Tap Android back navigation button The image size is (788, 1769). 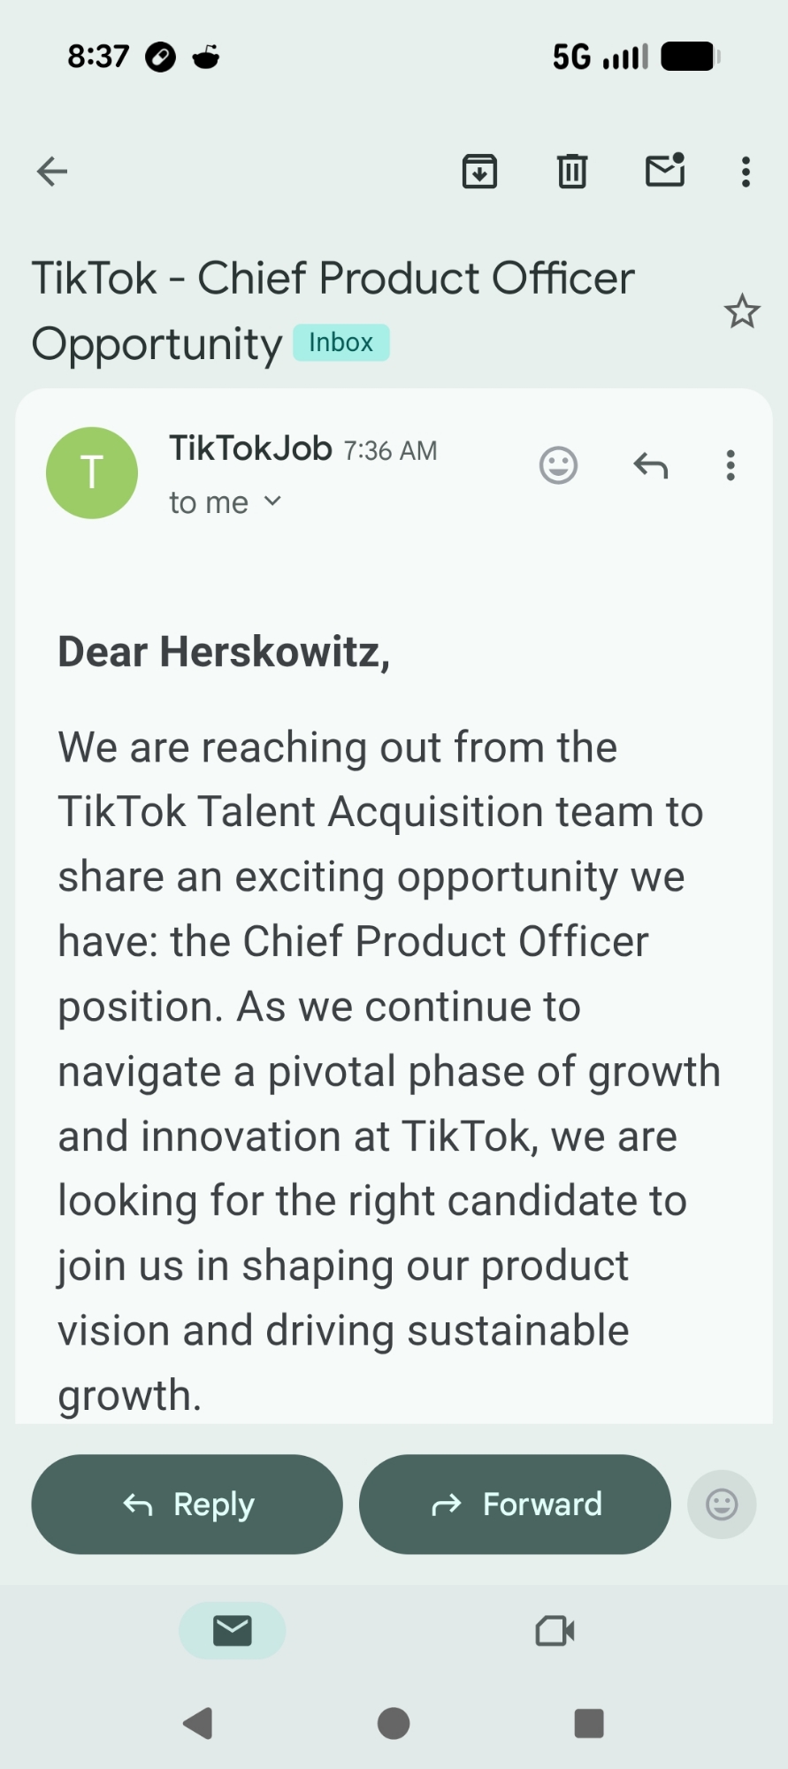[x=198, y=1723]
